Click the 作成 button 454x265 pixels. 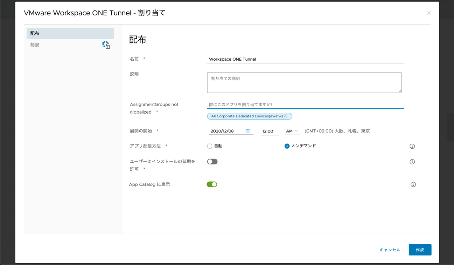[420, 250]
